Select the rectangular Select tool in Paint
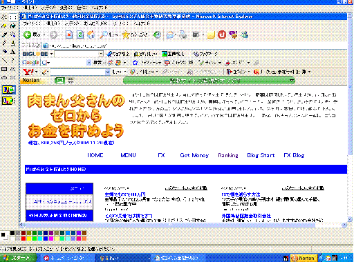 [13, 17]
